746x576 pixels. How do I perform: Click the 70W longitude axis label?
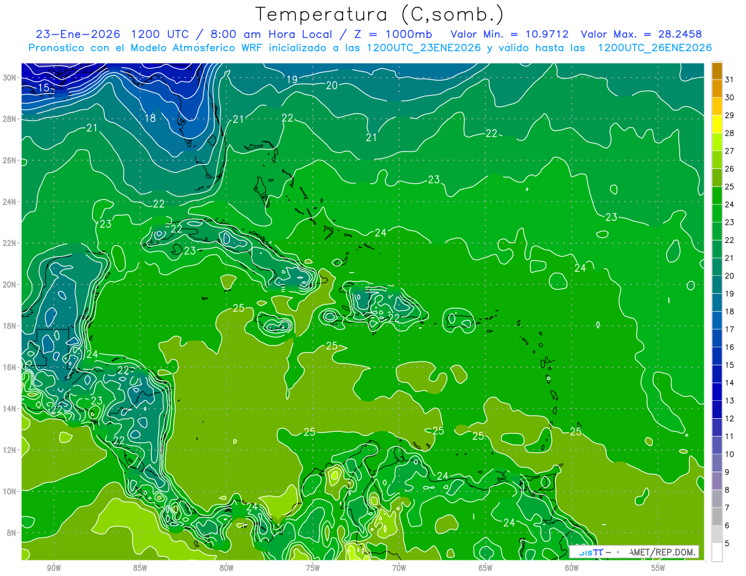pos(398,569)
